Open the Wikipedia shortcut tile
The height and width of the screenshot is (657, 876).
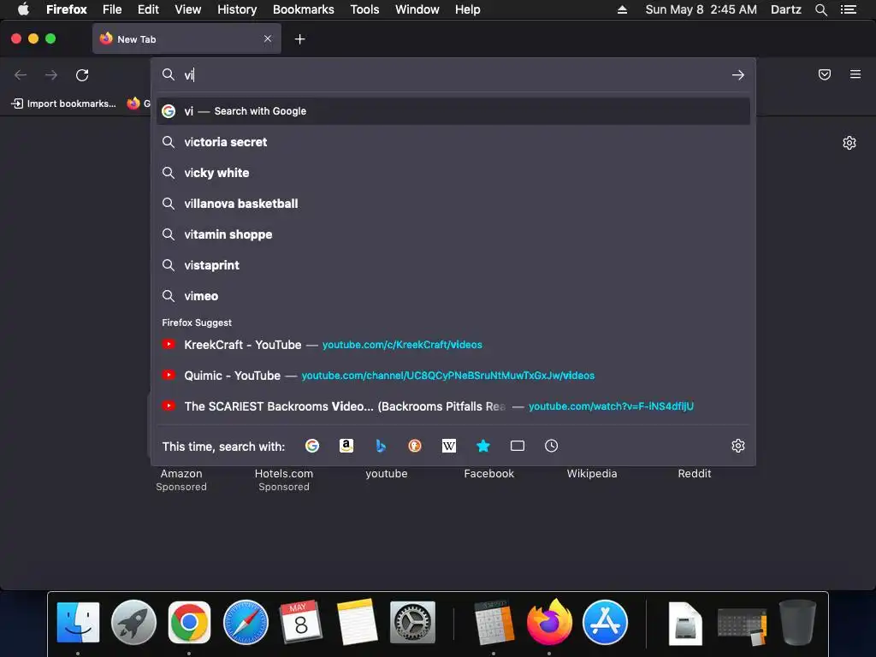pyautogui.click(x=592, y=474)
